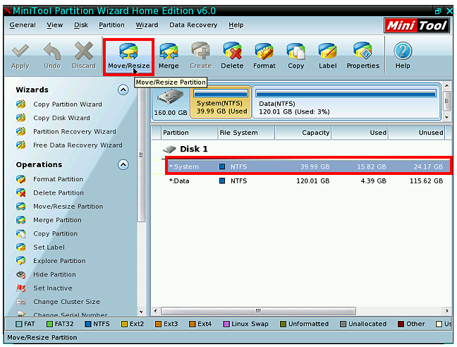This screenshot has width=457, height=347.
Task: Click Merge Partition in Operations panel
Action: click(x=49, y=220)
